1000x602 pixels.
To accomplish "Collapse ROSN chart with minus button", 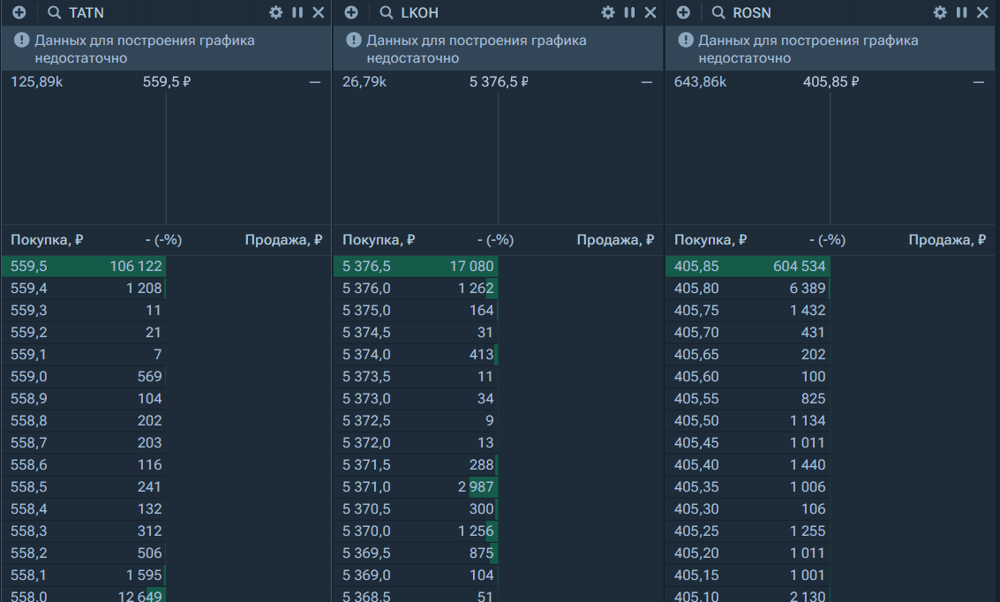I will [x=979, y=82].
